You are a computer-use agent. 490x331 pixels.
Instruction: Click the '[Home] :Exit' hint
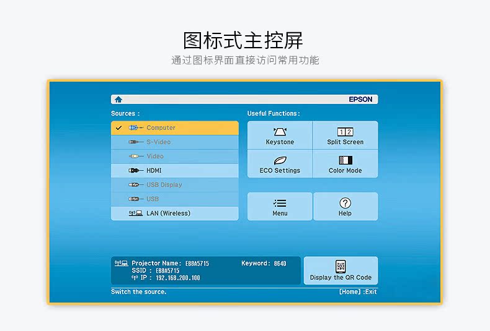click(x=358, y=292)
